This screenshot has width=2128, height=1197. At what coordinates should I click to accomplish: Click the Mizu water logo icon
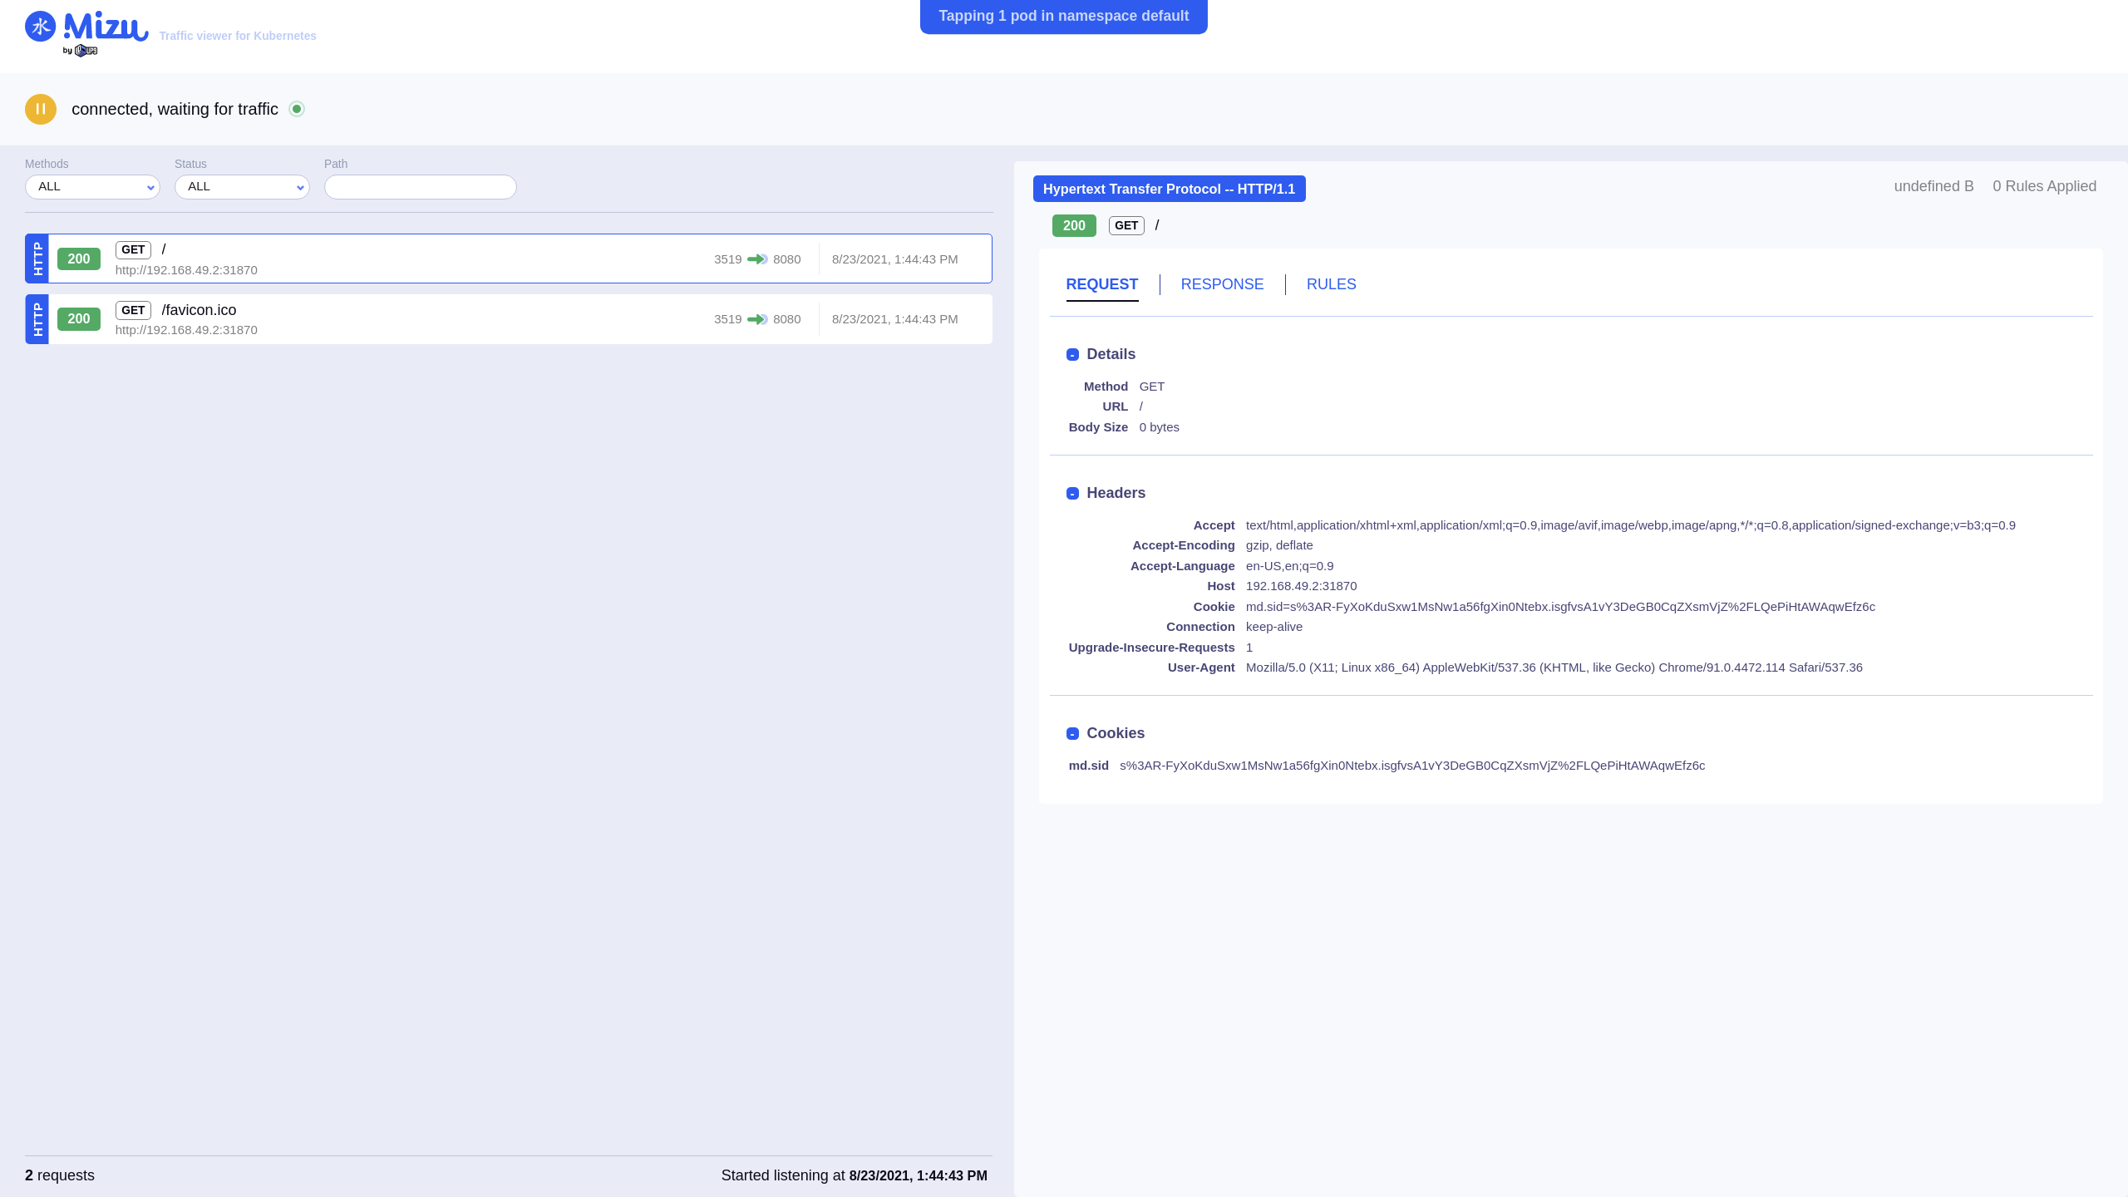40,27
